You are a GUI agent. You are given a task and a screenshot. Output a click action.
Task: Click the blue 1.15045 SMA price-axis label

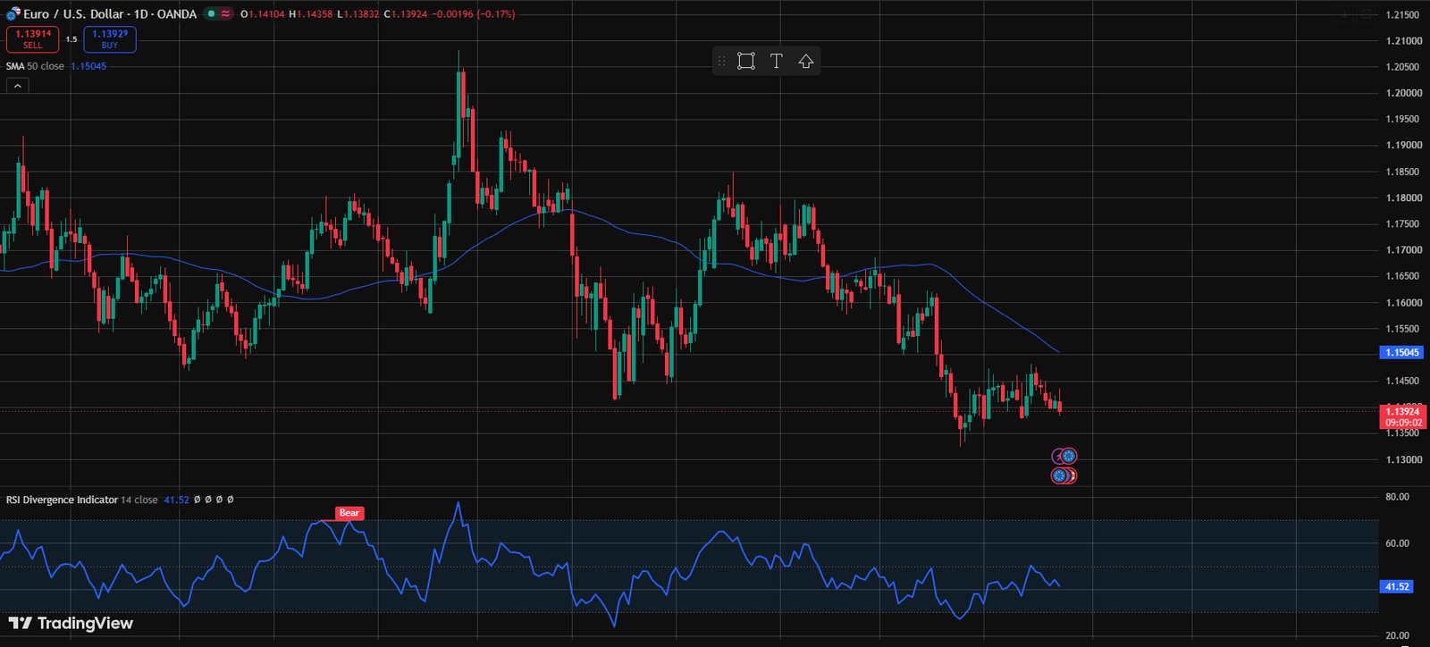pos(1401,352)
